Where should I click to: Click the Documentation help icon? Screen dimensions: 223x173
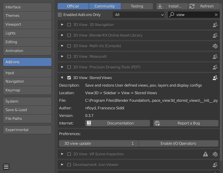point(89,123)
